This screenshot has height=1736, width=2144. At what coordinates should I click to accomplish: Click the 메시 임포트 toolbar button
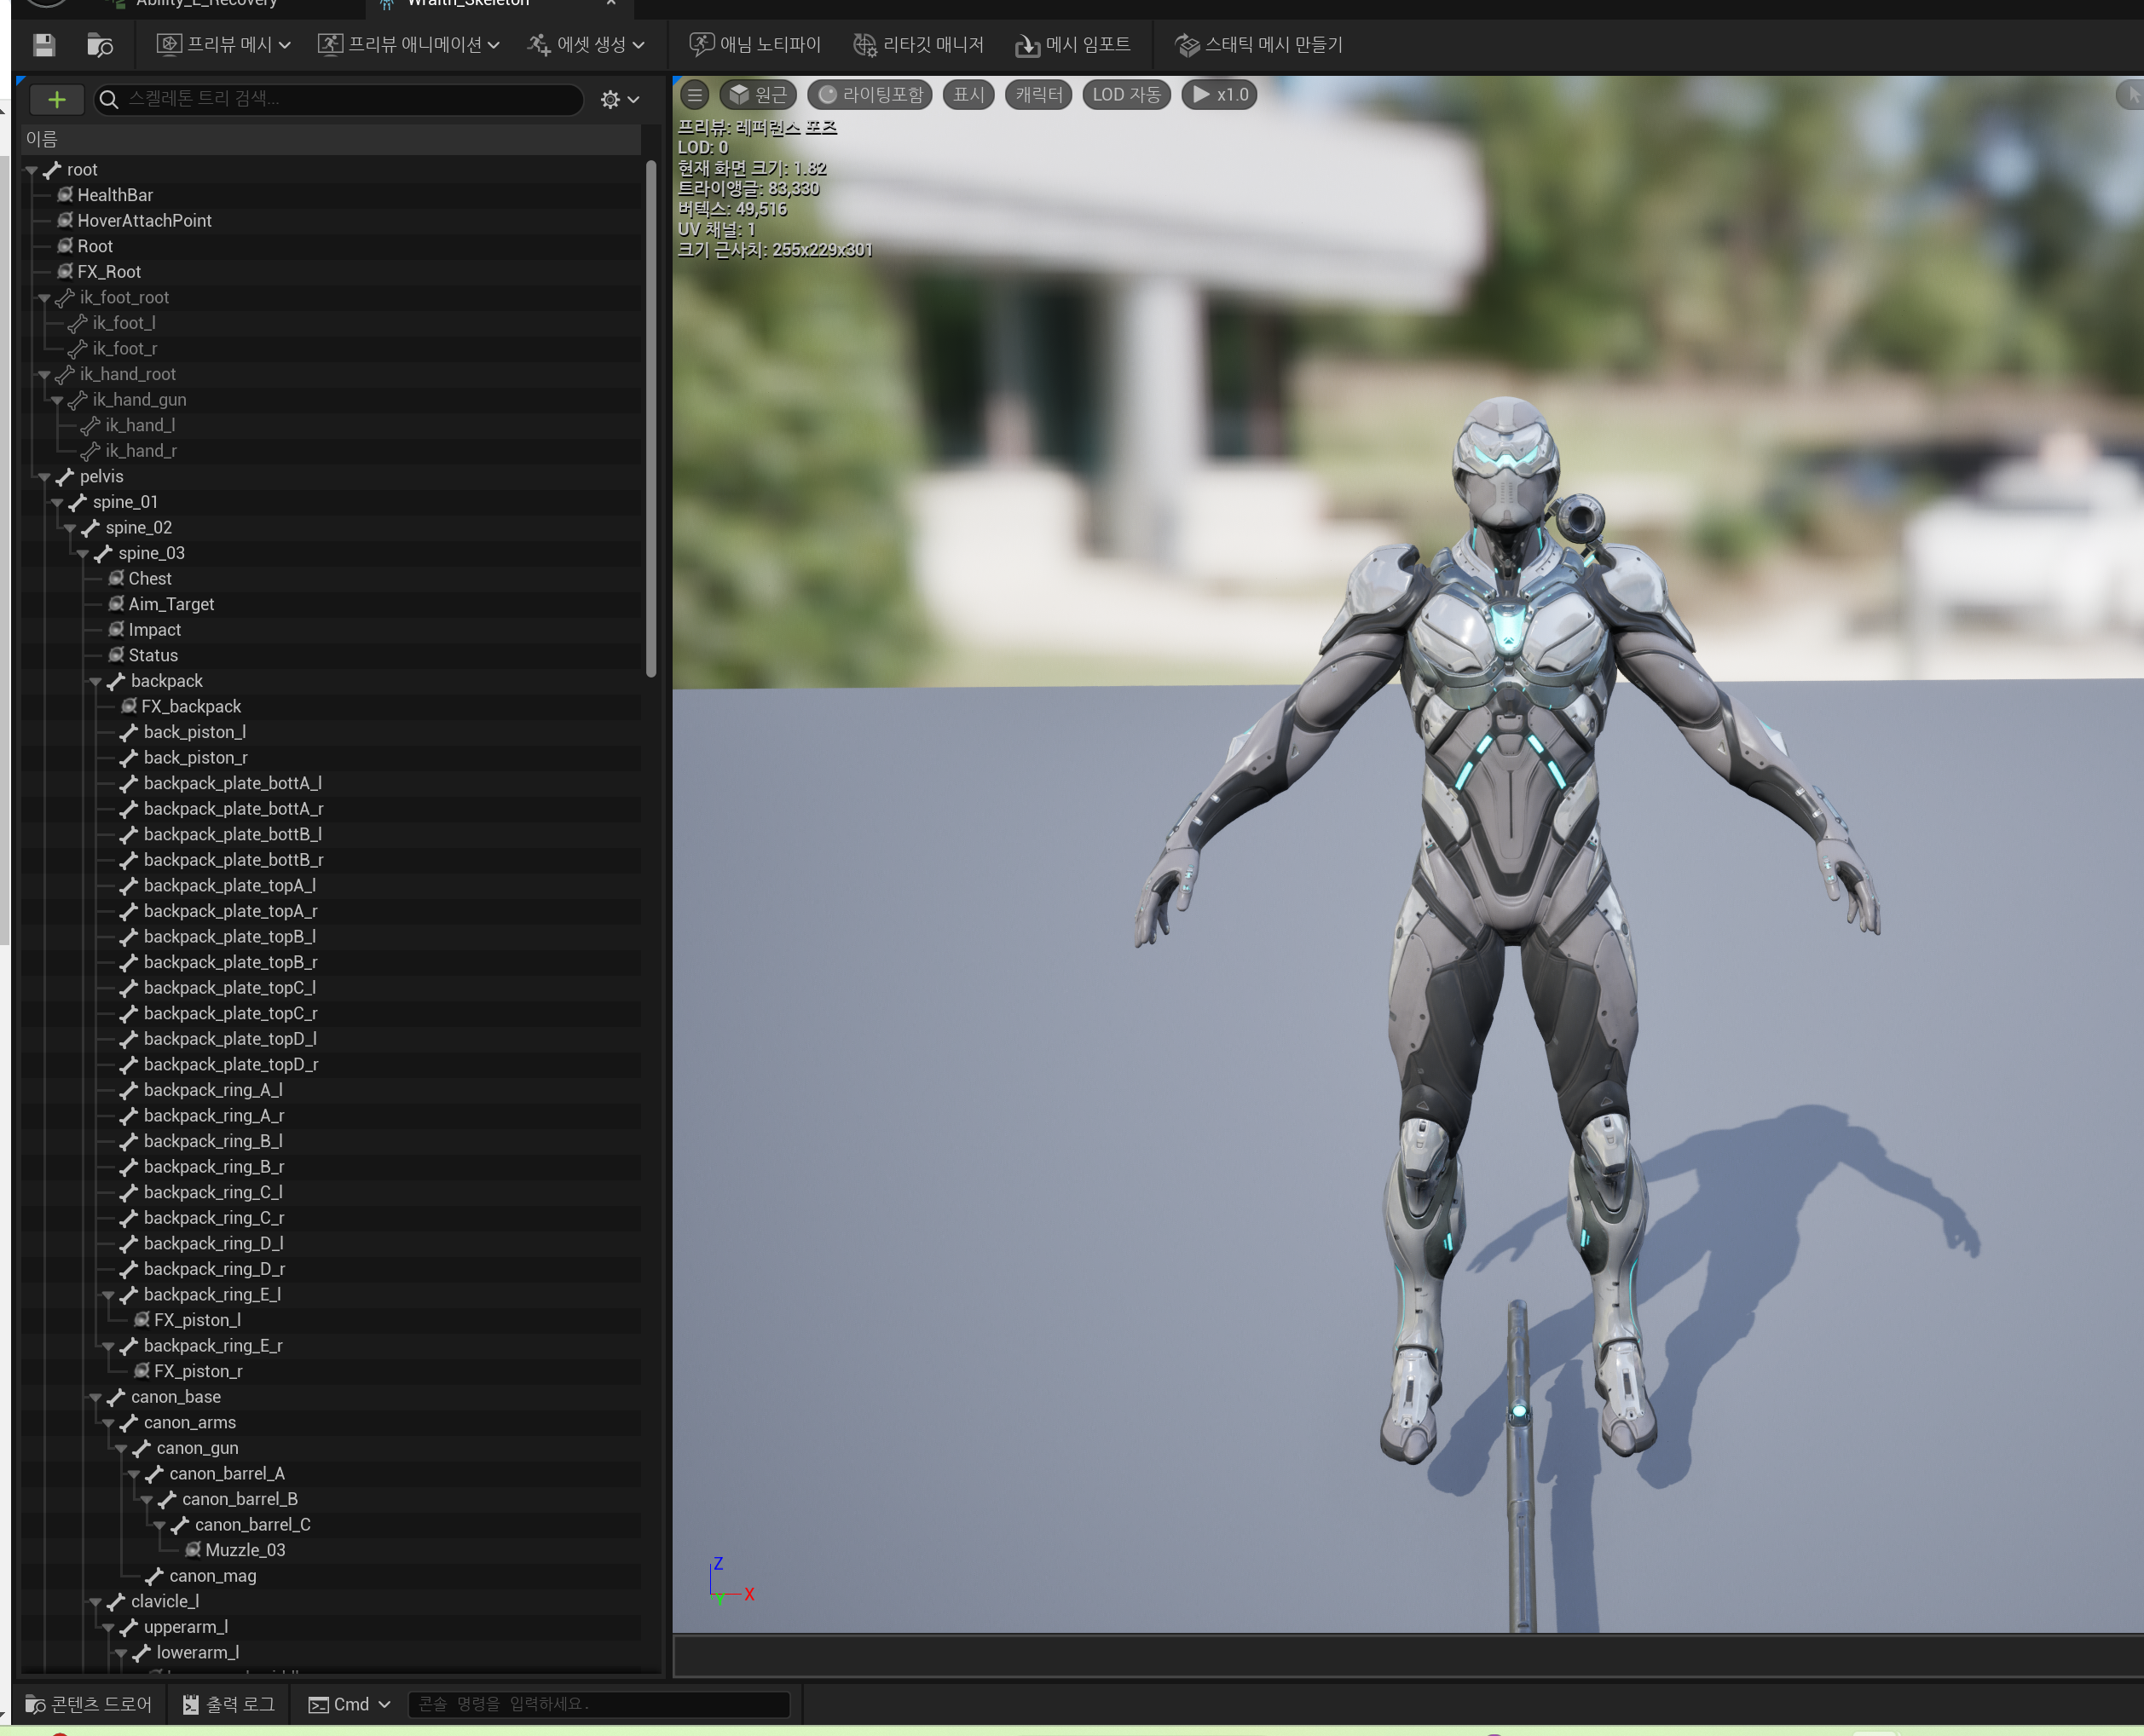[x=1072, y=45]
